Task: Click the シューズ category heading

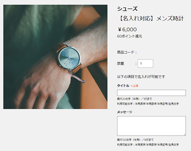Action: (127, 9)
